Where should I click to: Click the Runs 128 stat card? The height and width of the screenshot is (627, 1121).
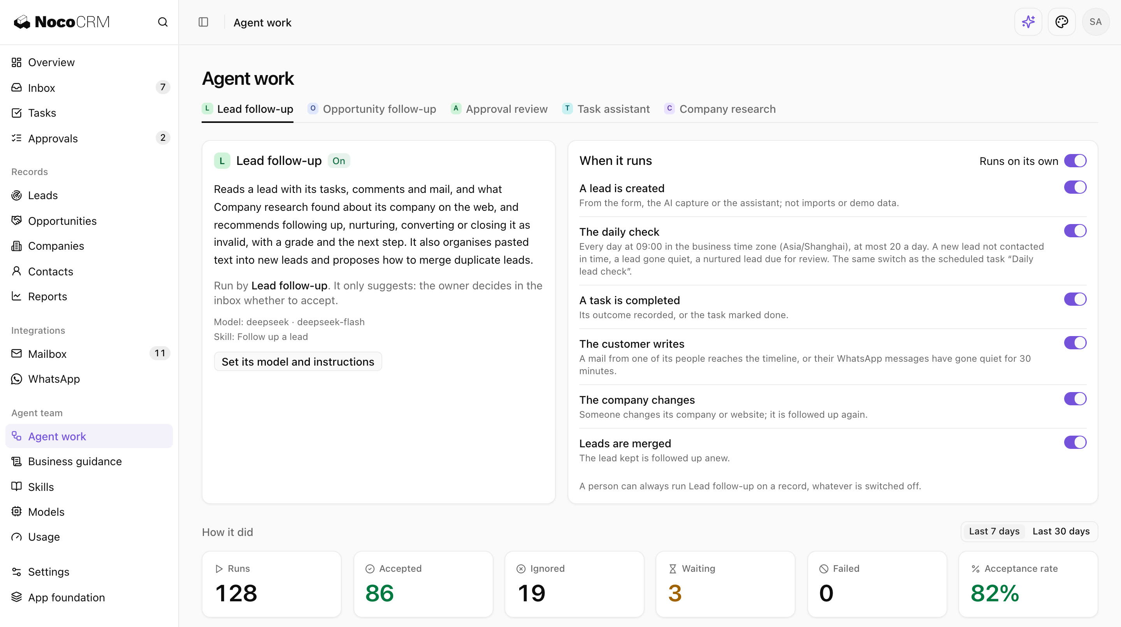(272, 584)
